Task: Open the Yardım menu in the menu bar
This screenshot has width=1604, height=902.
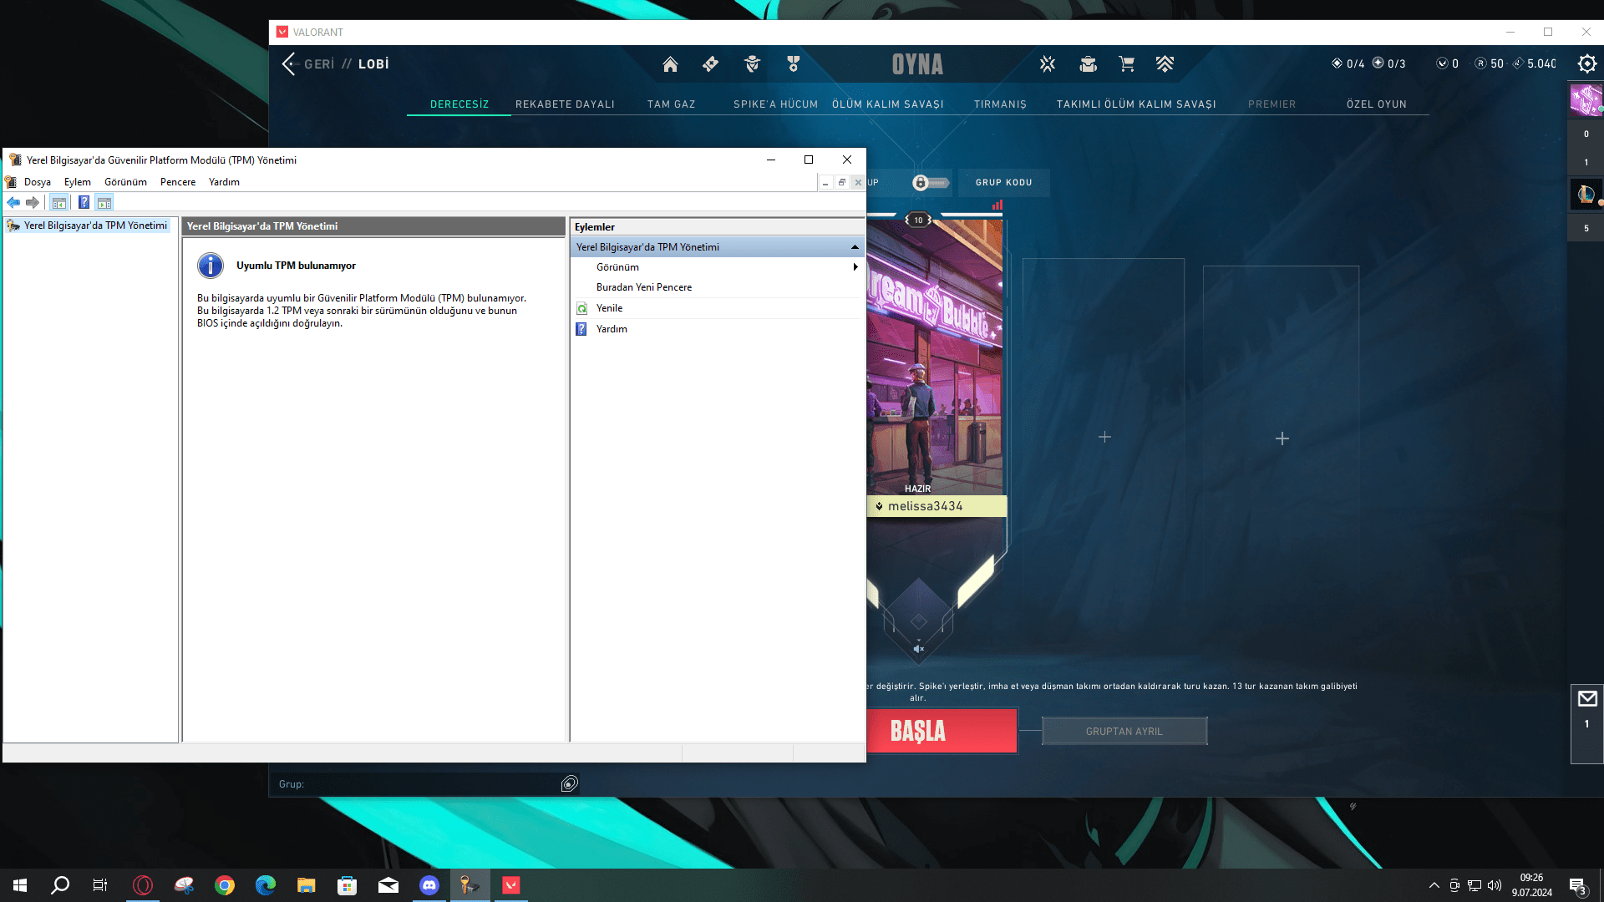Action: 224,182
